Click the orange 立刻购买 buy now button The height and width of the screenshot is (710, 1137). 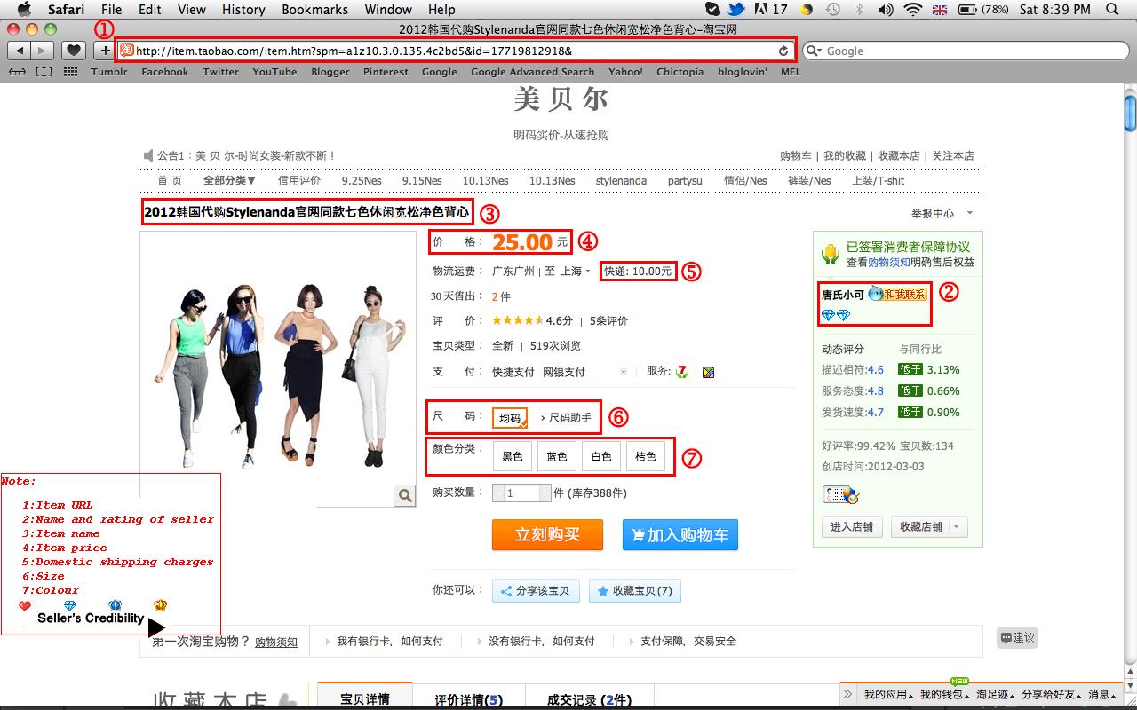coord(547,534)
